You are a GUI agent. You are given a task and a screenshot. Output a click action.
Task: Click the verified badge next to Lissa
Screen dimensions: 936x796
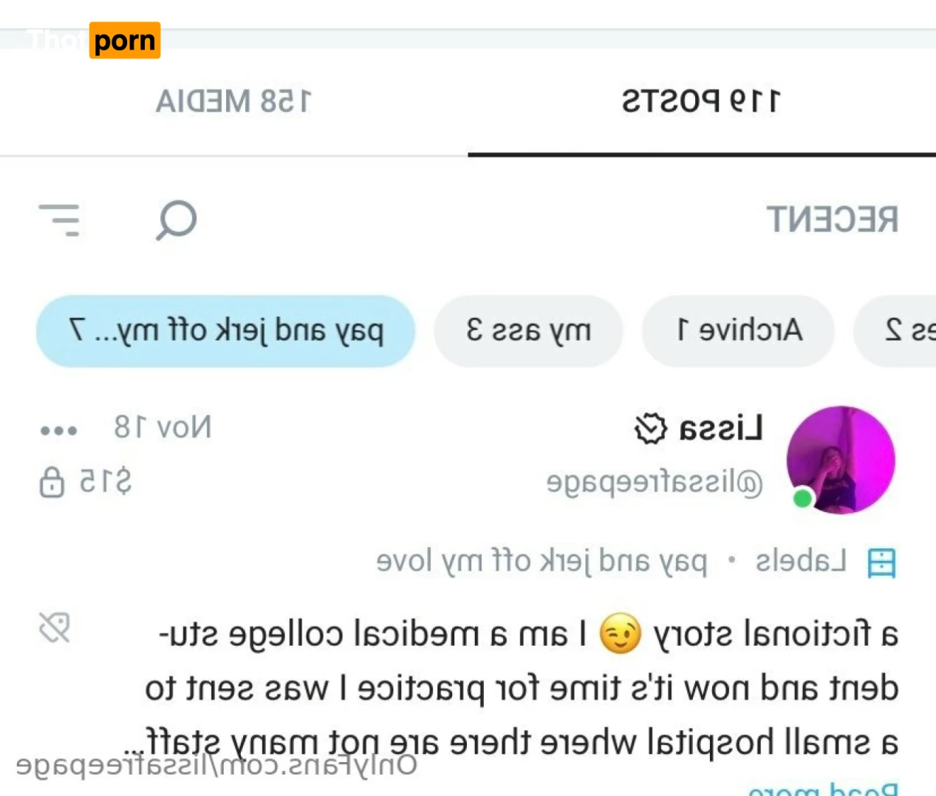click(650, 429)
